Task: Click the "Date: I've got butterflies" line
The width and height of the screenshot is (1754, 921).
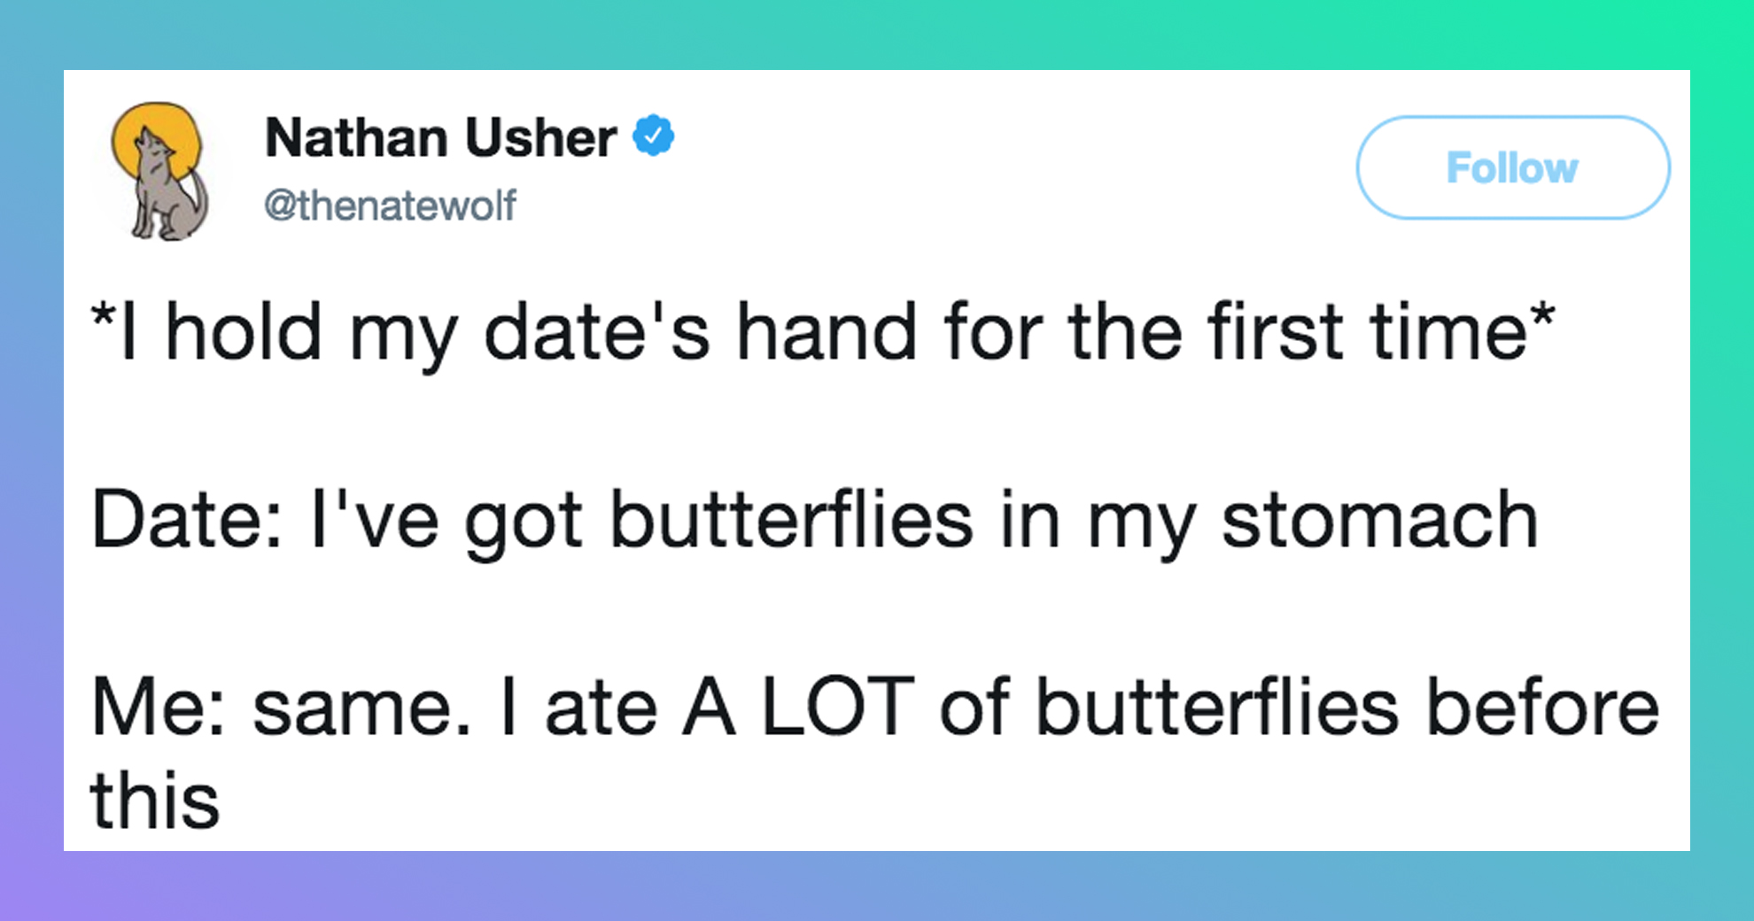Action: click(814, 522)
